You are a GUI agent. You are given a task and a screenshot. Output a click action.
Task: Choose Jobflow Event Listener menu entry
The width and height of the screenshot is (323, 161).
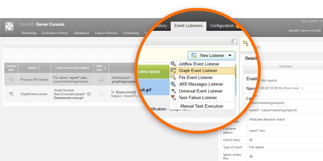[x=202, y=64]
